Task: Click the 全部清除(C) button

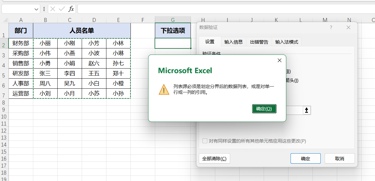Action: coord(214,158)
